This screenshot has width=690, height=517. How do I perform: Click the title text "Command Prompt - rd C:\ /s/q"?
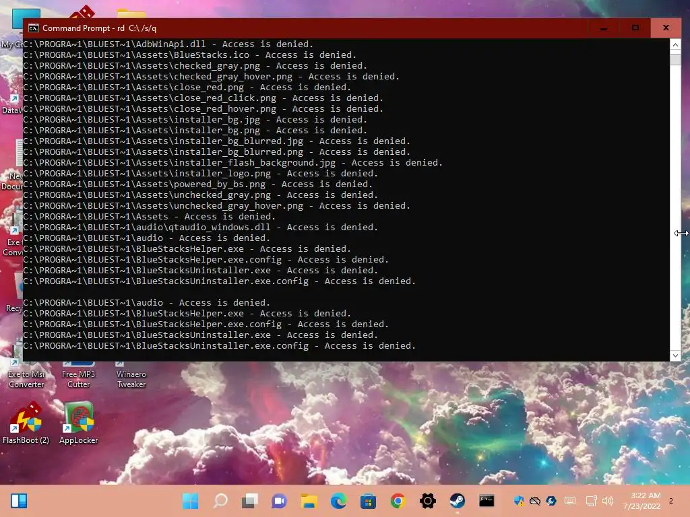[x=99, y=28]
